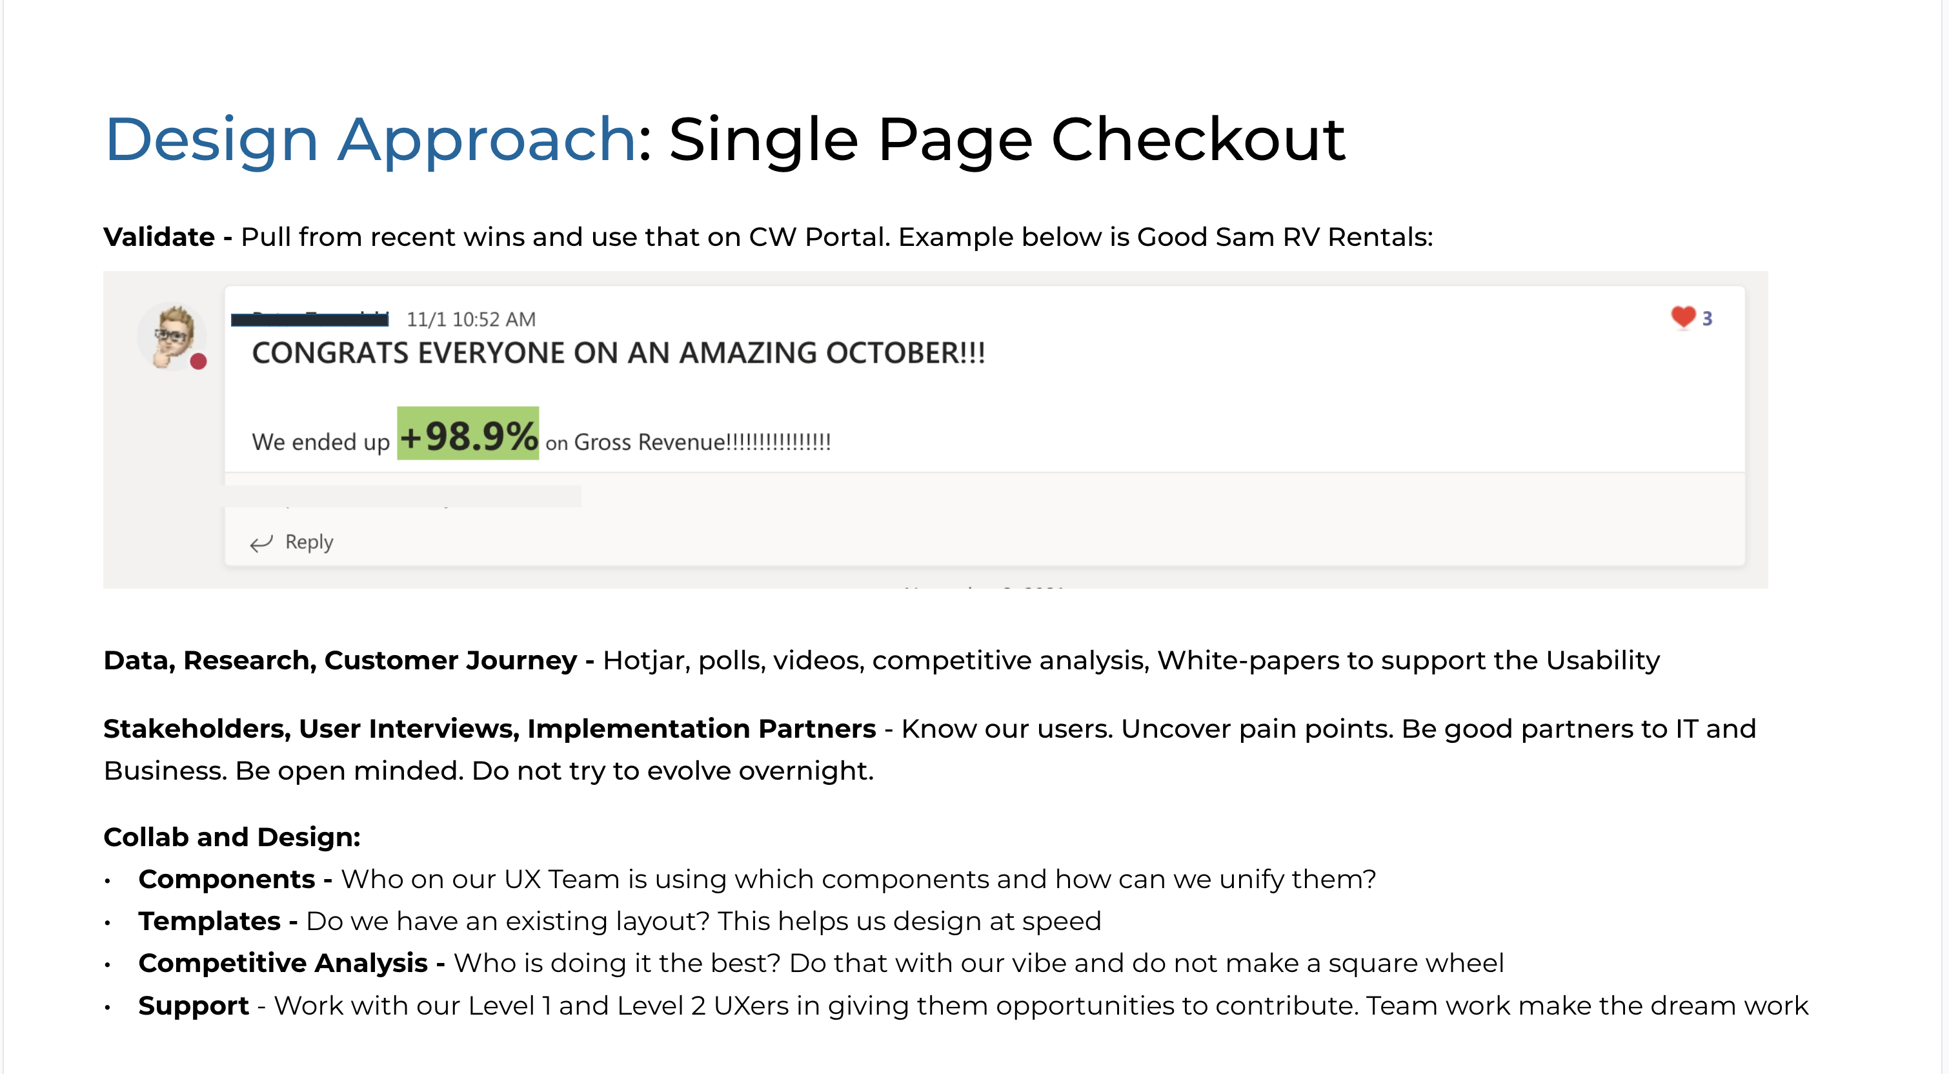Click the Templates bullet label
Viewport: 1949px width, 1074px height.
pos(209,921)
